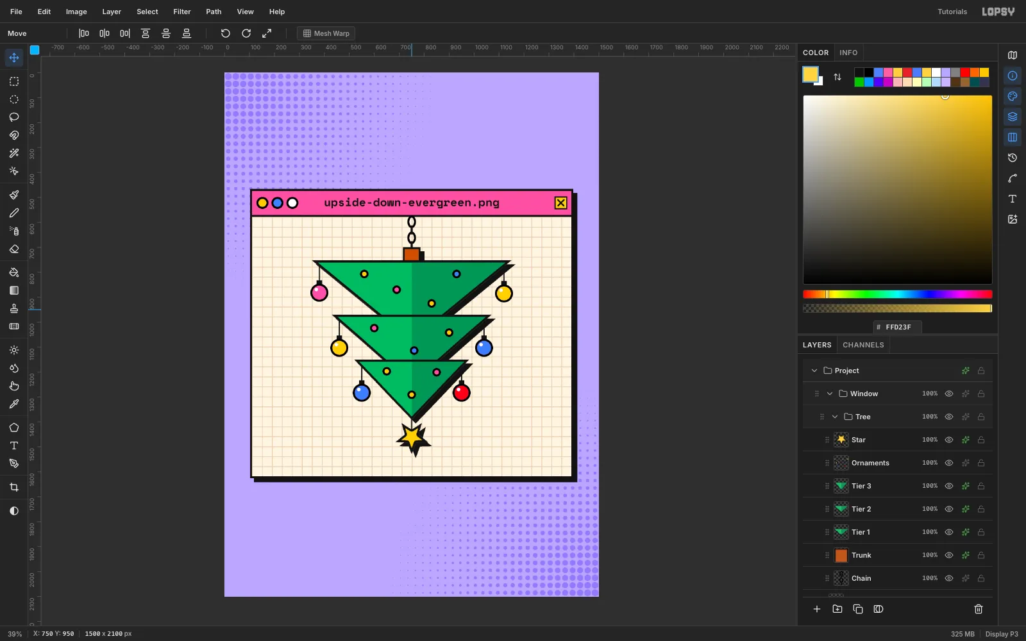Click the Display P3 status entry
Screen dimensions: 1026x641
1002,634
